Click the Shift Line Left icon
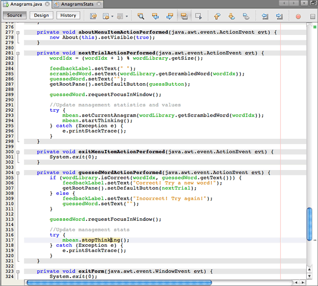Image resolution: width=318 pixels, height=286 pixels. pyautogui.click(x=266, y=16)
